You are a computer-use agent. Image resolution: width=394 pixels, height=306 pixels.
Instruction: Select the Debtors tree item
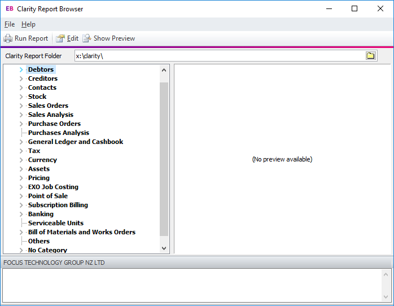[x=41, y=69]
